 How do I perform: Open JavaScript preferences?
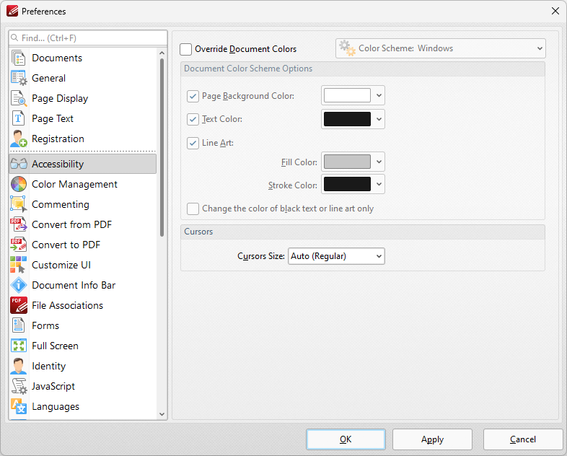83,386
